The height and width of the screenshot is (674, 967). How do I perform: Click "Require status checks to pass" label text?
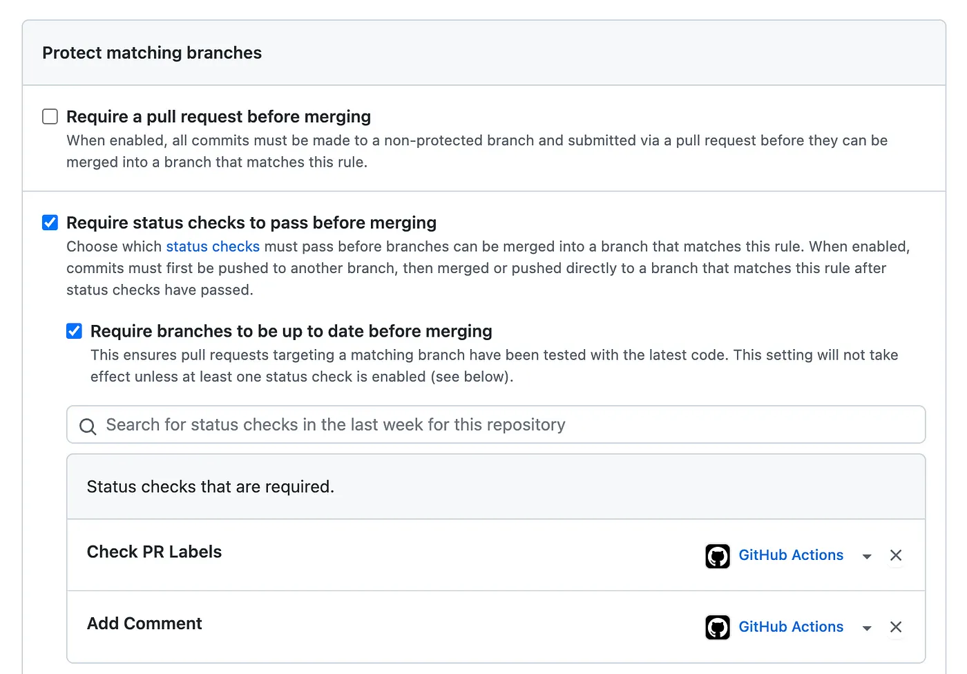pyautogui.click(x=251, y=223)
